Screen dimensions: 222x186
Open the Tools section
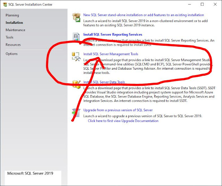(x=9, y=37)
